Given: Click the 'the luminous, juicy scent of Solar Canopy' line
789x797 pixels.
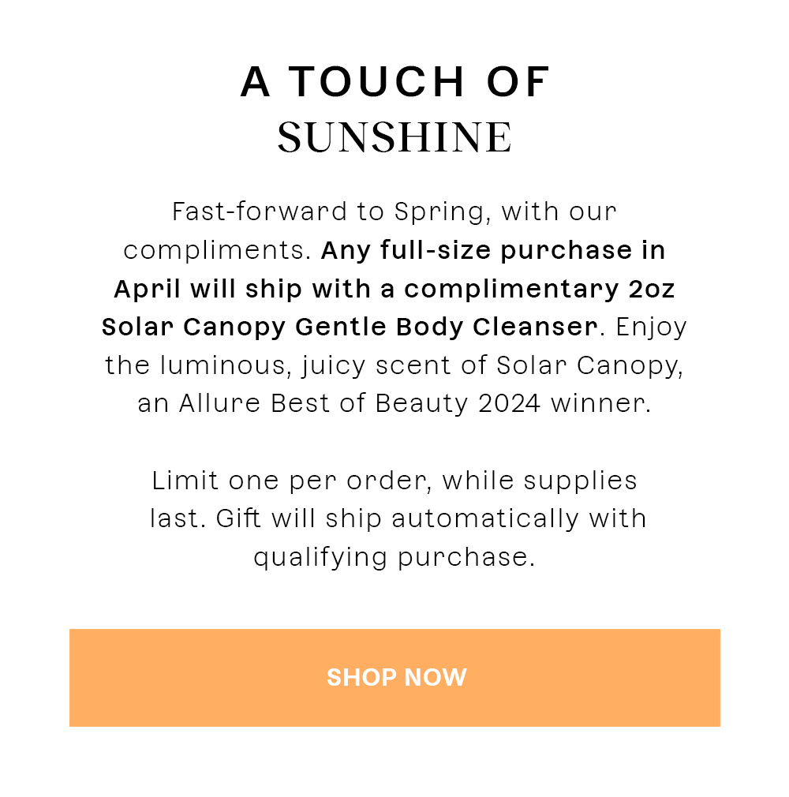Looking at the screenshot, I should pyautogui.click(x=394, y=365).
